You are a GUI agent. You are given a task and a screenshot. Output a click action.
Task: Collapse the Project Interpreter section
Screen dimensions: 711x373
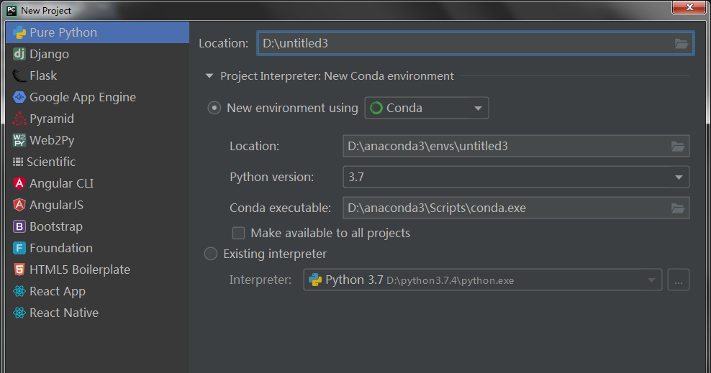point(209,76)
